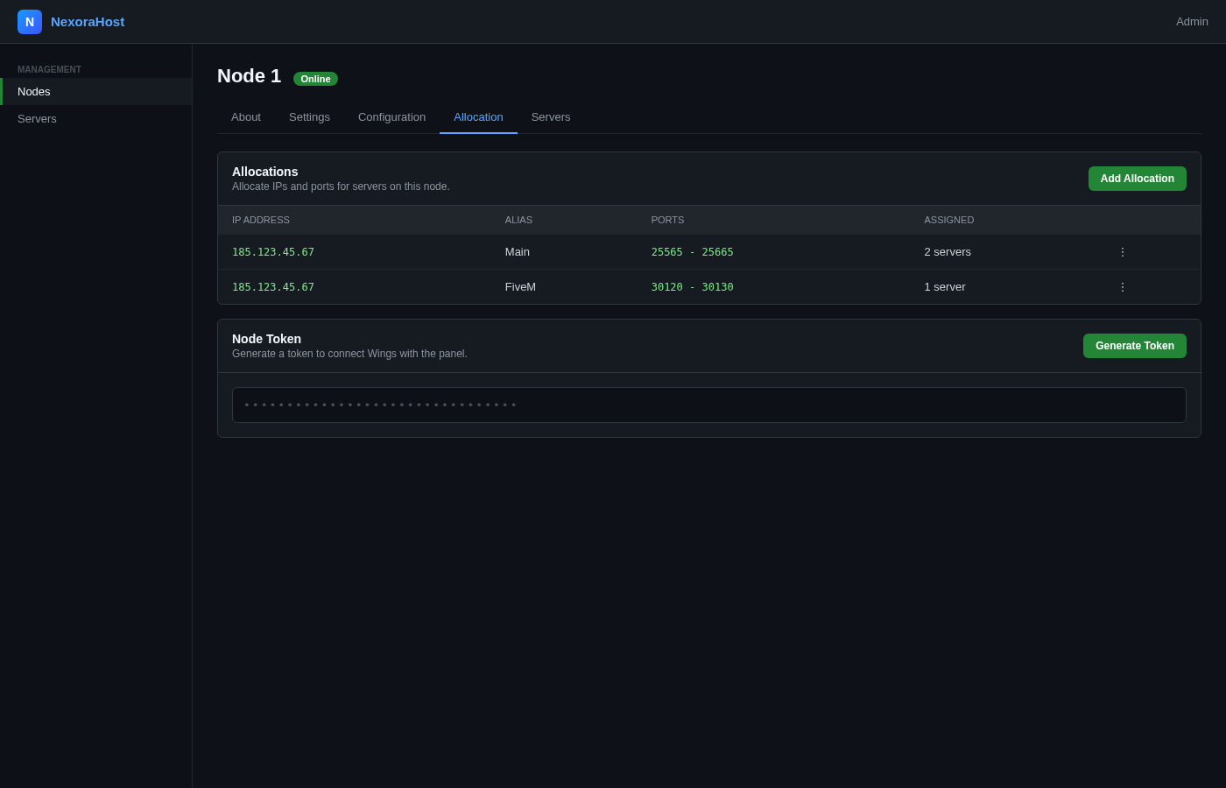The image size is (1226, 788).
Task: Switch to the Settings tab
Action: click(x=309, y=117)
